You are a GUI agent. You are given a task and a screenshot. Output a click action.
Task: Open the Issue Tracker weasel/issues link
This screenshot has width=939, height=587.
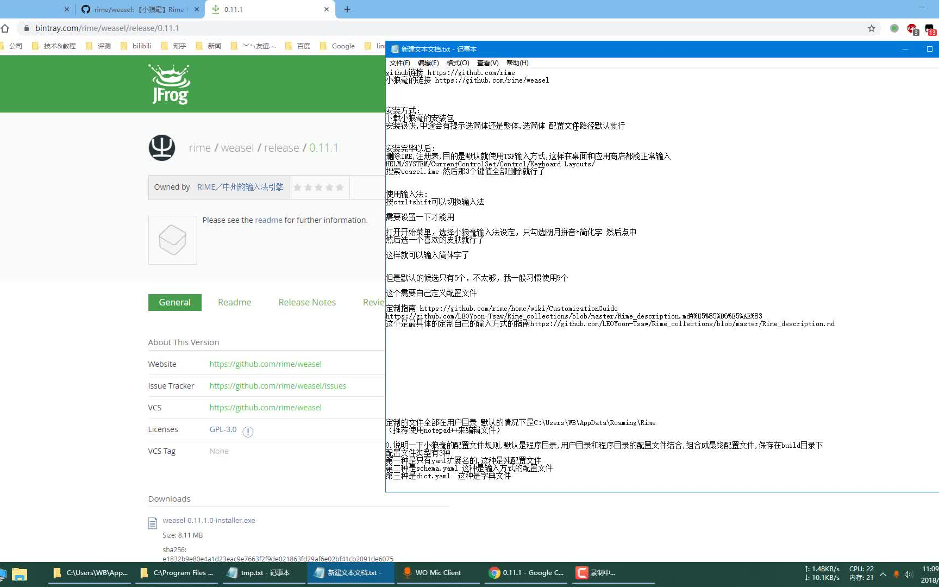click(278, 386)
